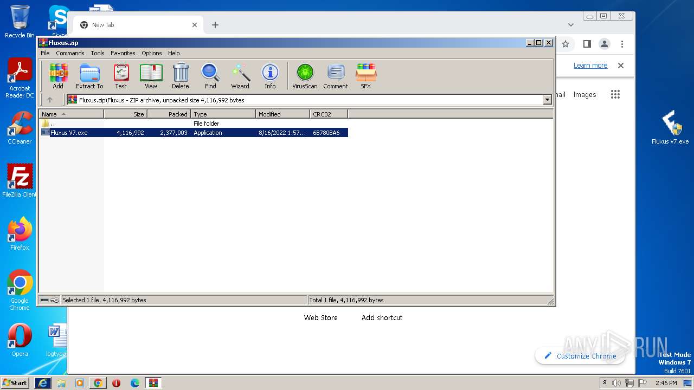Select the parent folder '..' row
This screenshot has height=390, width=694.
point(194,123)
